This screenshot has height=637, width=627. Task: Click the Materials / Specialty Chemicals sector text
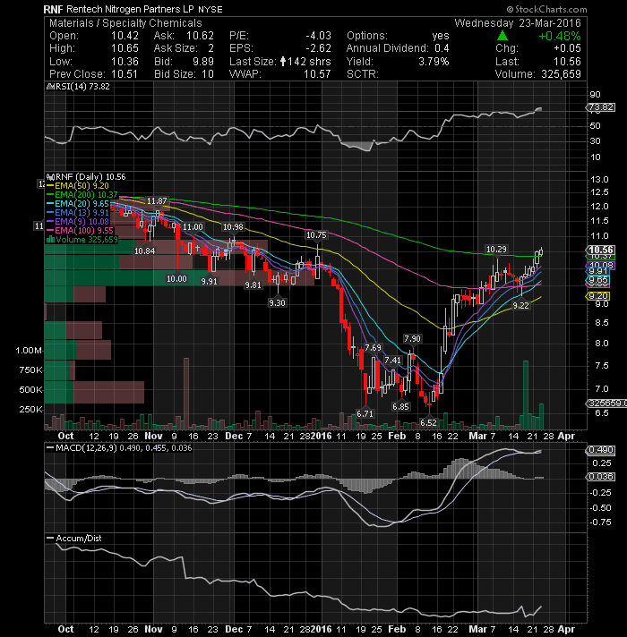click(x=125, y=23)
